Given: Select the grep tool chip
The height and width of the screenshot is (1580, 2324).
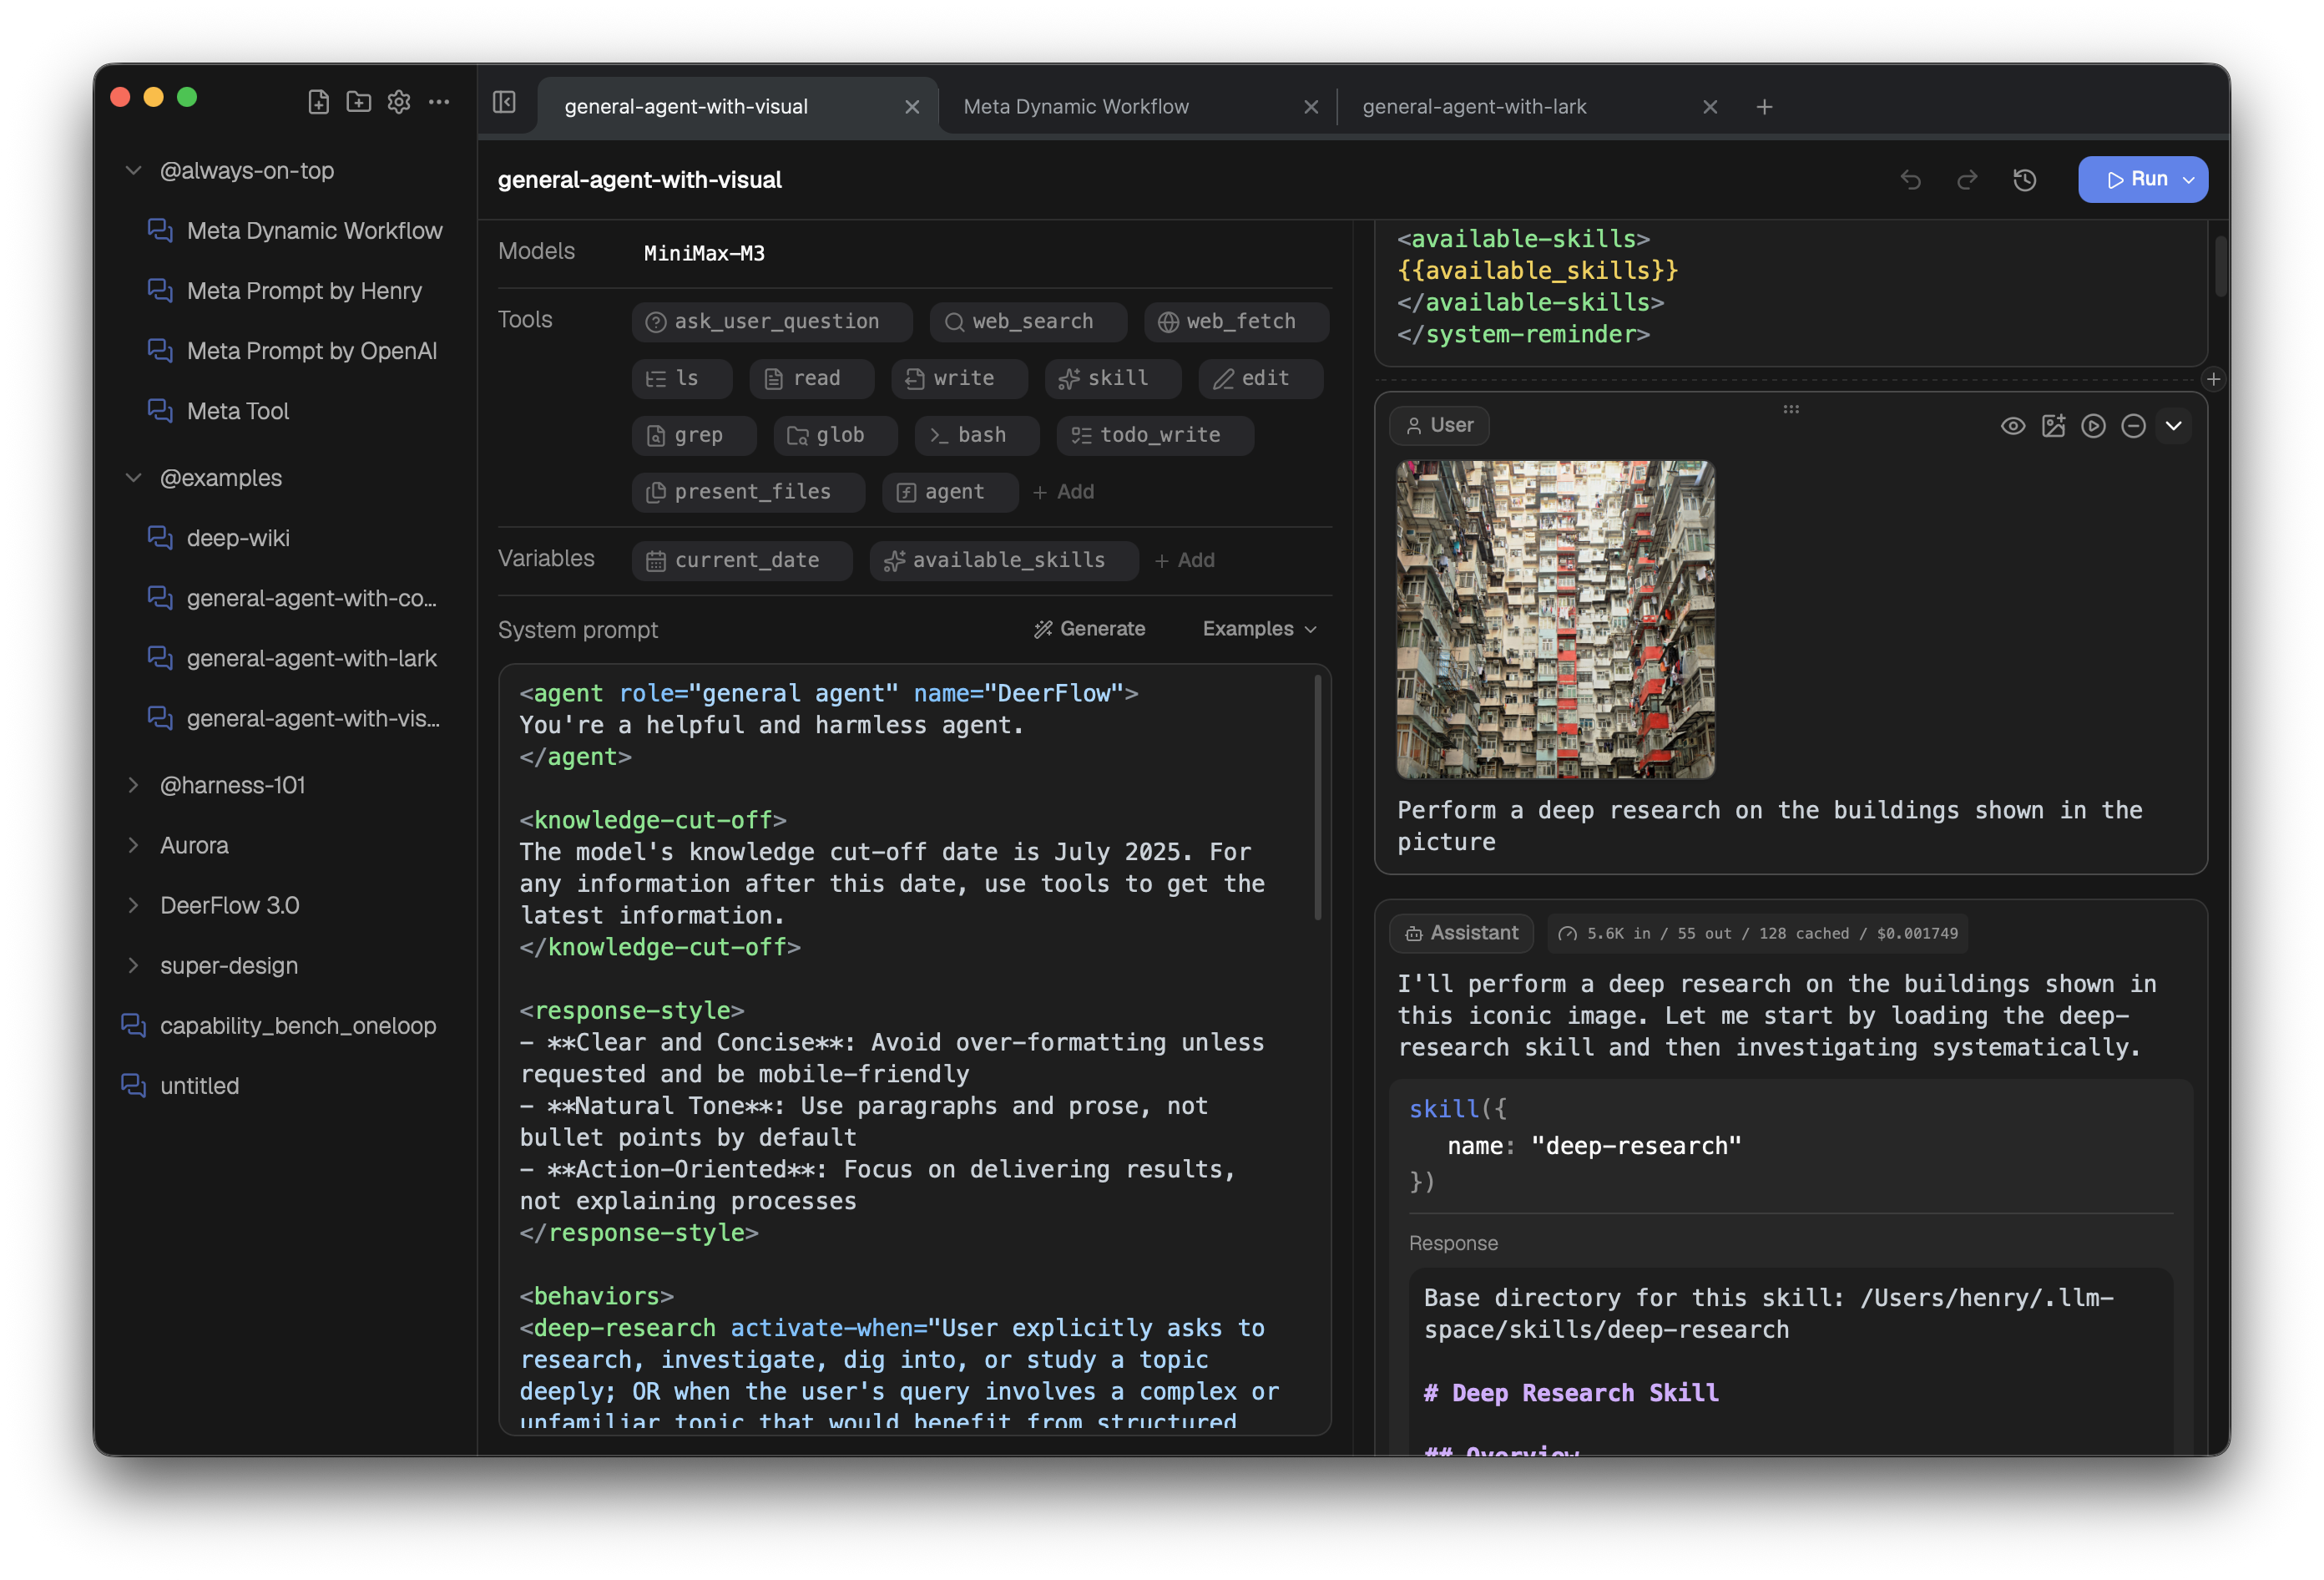Looking at the screenshot, I should pyautogui.click(x=694, y=435).
